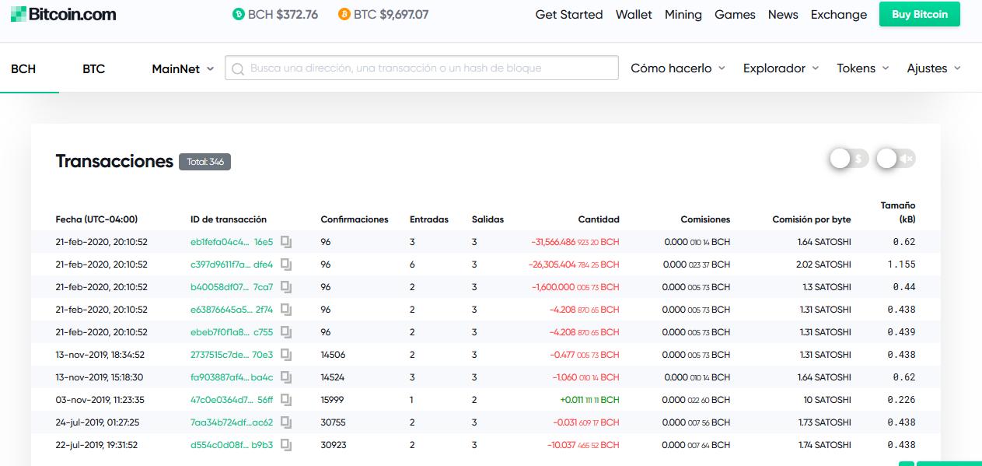Open transaction 47c0e0364d7…56ff
Image resolution: width=982 pixels, height=466 pixels.
pyautogui.click(x=232, y=400)
